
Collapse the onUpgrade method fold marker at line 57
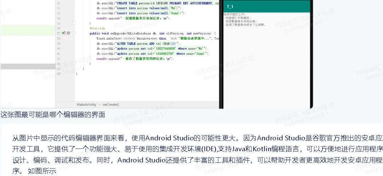pyautogui.click(x=74, y=33)
